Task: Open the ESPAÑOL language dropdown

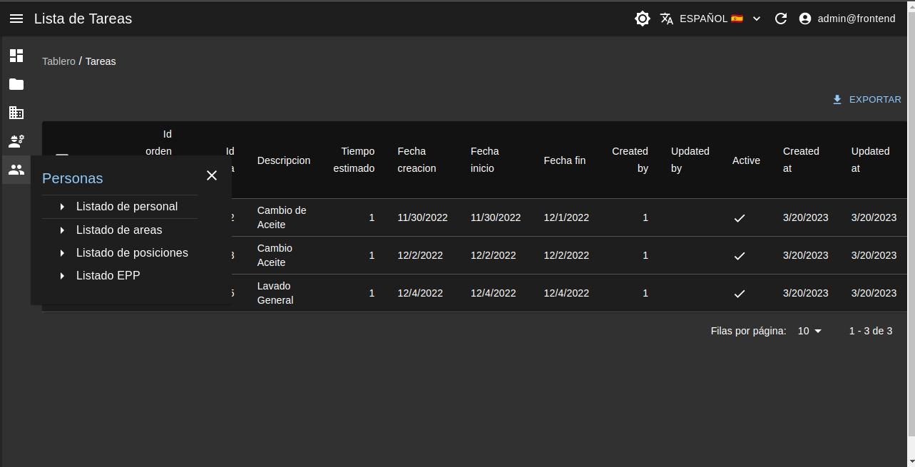Action: click(x=720, y=19)
